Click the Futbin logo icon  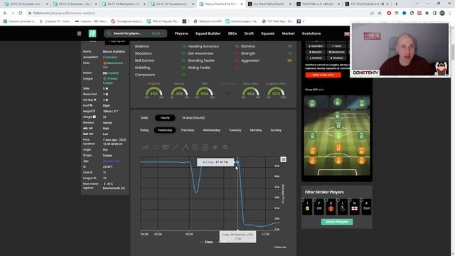pos(92,33)
